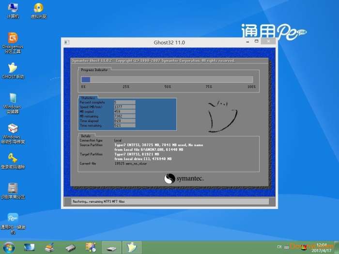Open the memory chip taskbar icon
The image size is (339, 254).
70,248
